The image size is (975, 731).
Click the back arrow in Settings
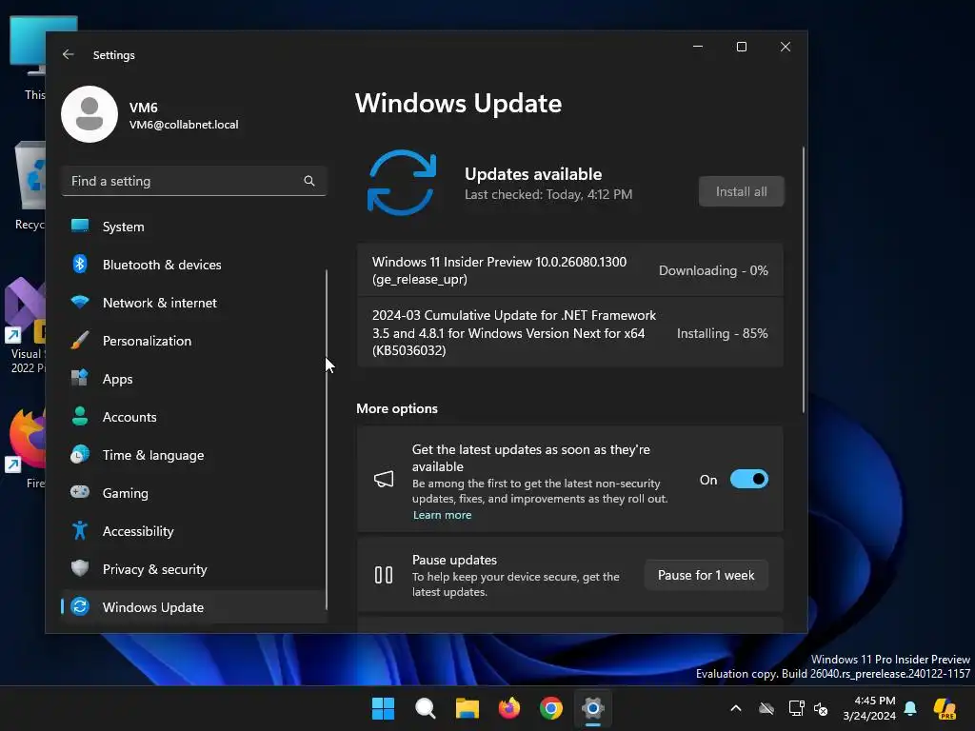(x=68, y=54)
